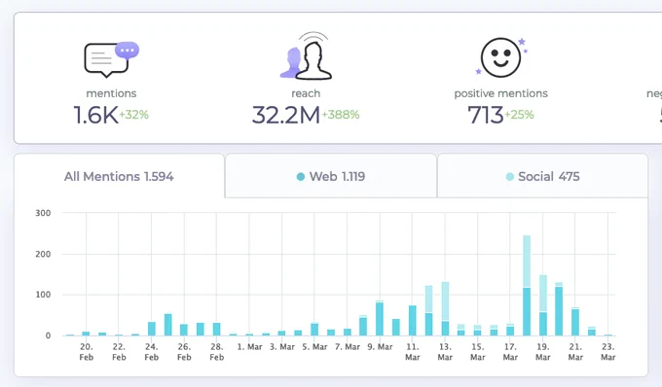Click the reach people silhouette icon
The height and width of the screenshot is (387, 662).
coord(306,55)
